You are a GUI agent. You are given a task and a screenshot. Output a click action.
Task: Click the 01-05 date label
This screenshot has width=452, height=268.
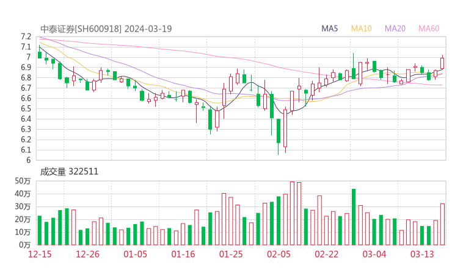[x=135, y=254]
